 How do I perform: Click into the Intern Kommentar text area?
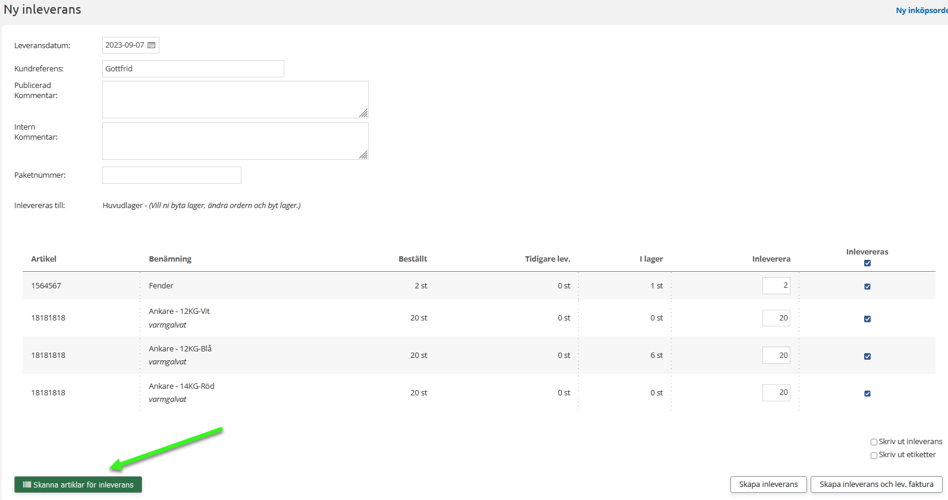(x=235, y=141)
